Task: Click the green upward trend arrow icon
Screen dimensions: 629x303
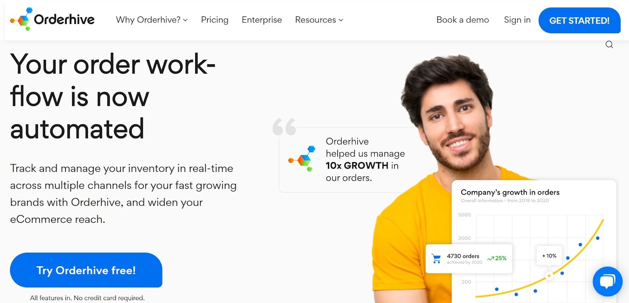Action: coord(491,259)
